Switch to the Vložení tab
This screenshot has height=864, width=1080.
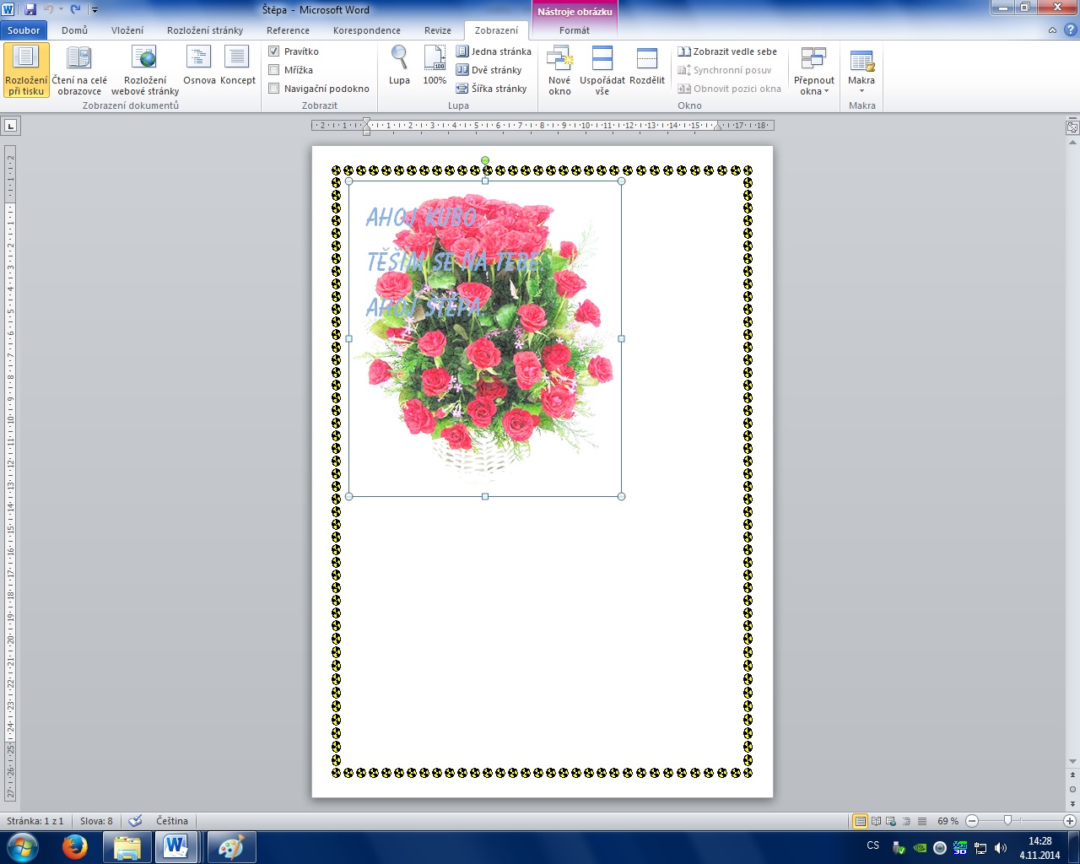click(127, 30)
